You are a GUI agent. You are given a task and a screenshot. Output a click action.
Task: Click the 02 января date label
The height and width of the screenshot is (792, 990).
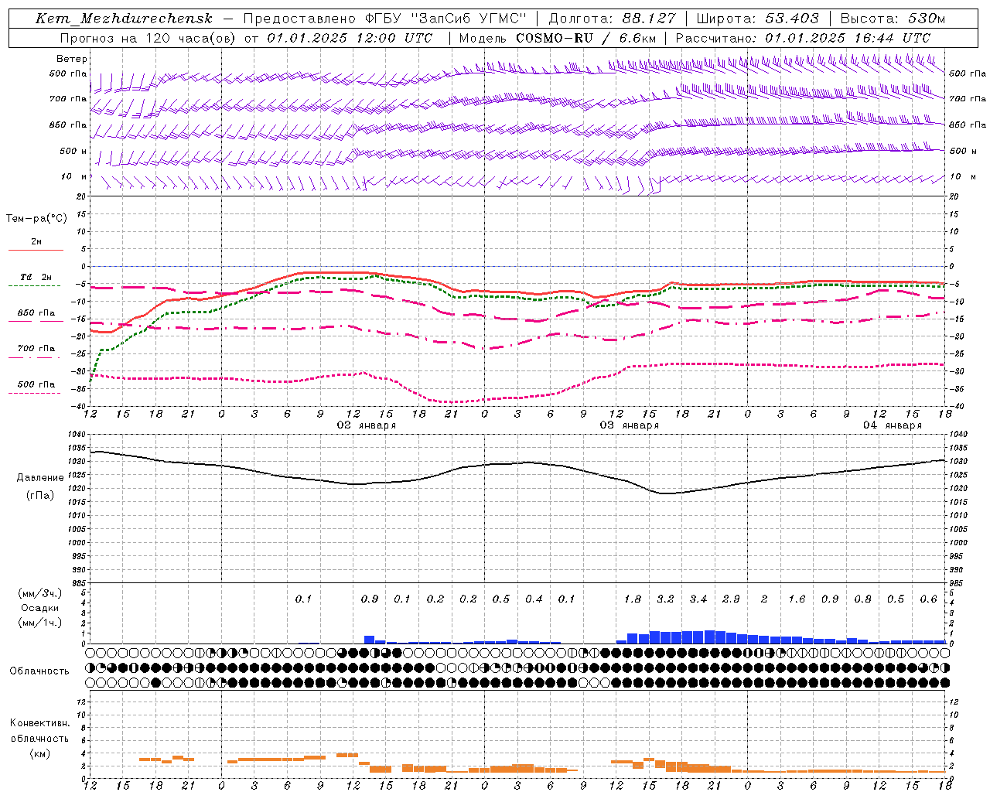click(x=366, y=425)
